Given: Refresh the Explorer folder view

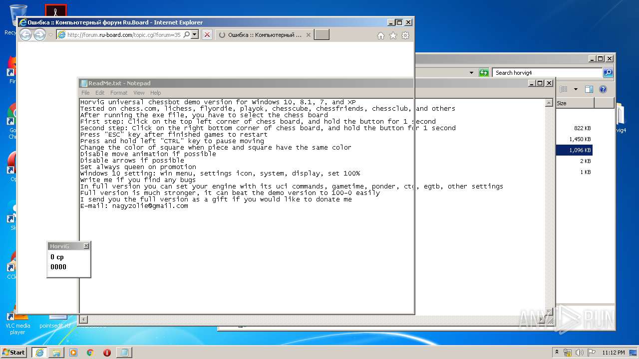Looking at the screenshot, I should click(483, 73).
